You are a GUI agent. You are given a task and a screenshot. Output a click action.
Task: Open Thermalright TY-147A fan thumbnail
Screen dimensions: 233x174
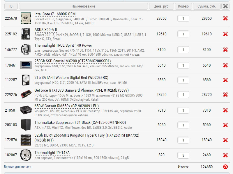coord(26,155)
